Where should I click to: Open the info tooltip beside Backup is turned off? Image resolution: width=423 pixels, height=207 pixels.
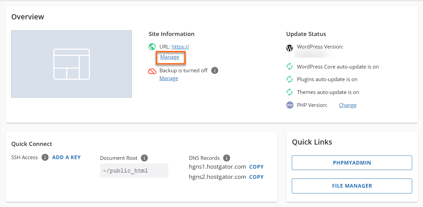coord(215,70)
